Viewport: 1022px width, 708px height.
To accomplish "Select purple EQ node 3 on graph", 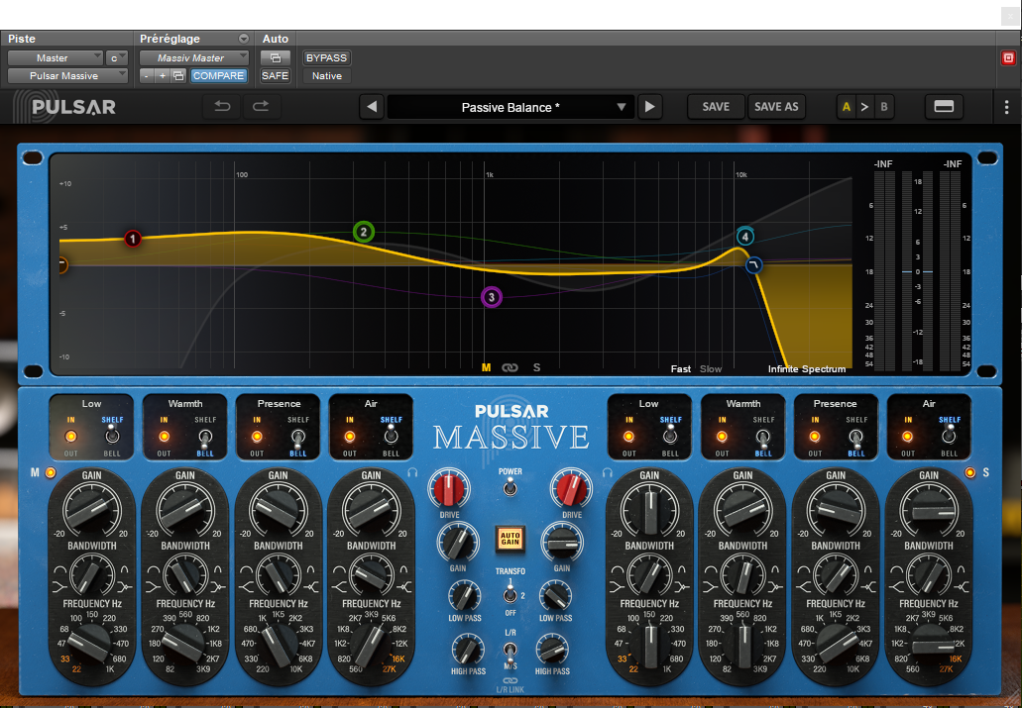I will [492, 298].
